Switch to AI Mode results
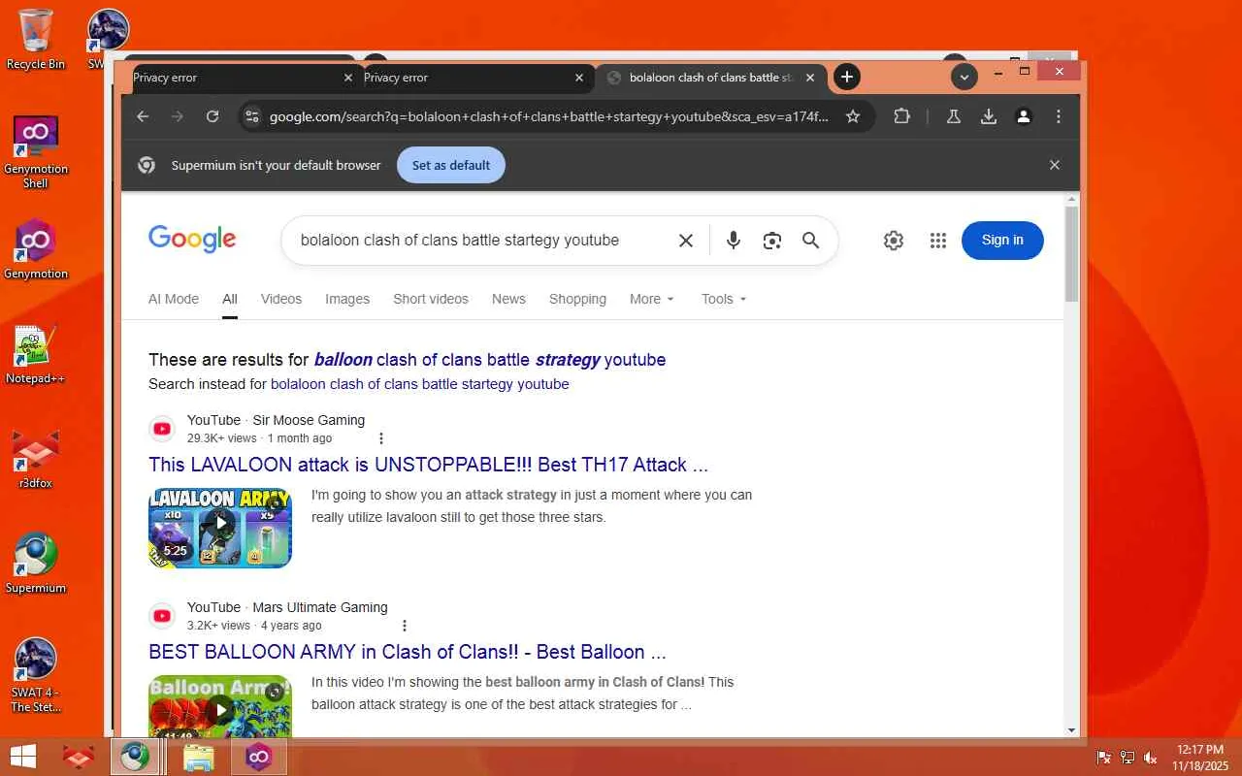Viewport: 1242px width, 776px height. coord(174,299)
